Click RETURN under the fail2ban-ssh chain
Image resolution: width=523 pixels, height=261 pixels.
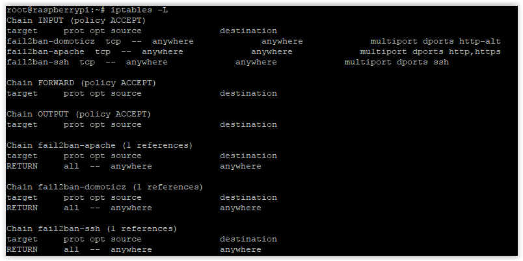point(22,250)
